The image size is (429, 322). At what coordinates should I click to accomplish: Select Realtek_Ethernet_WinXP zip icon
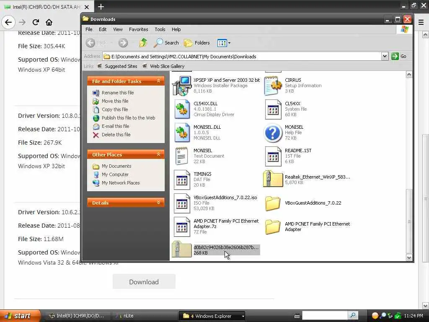pyautogui.click(x=273, y=179)
